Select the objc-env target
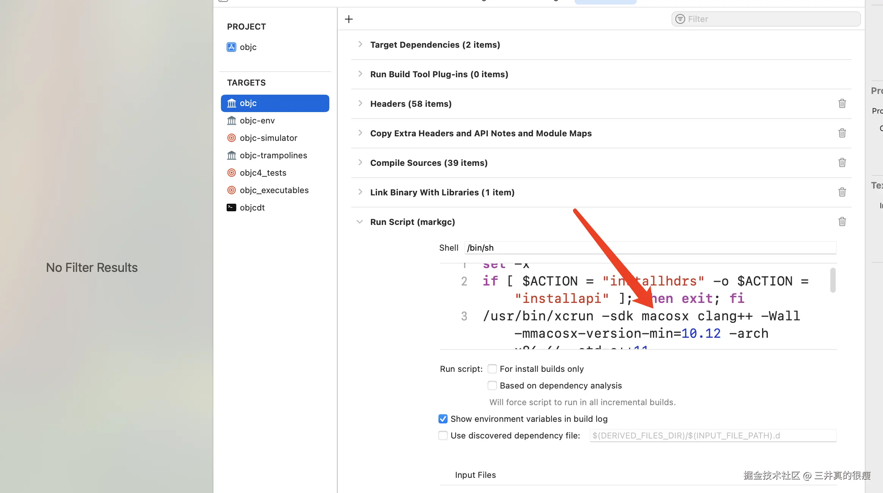This screenshot has height=493, width=883. pos(257,120)
